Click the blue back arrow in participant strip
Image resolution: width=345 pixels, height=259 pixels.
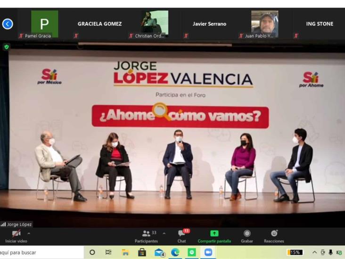click(8, 24)
